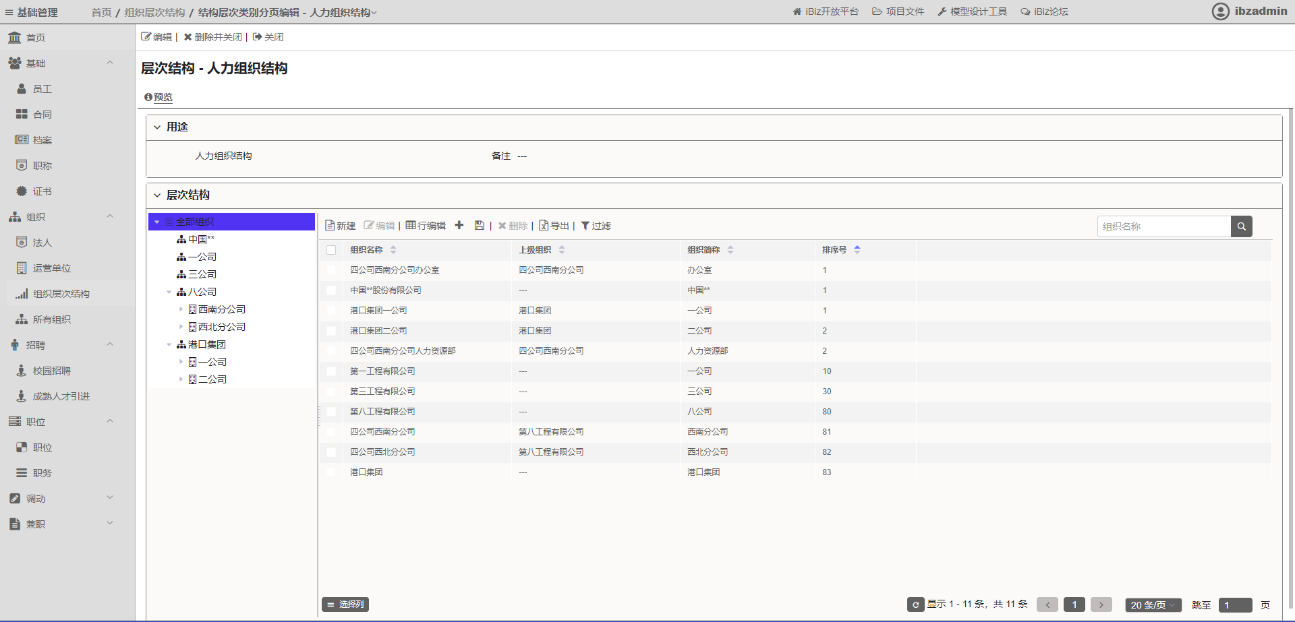This screenshot has height=622, width=1295.
Task: Open 职称 in the sidebar
Action: 42,166
